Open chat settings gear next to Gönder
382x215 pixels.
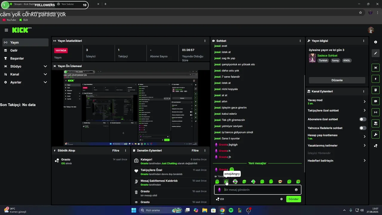(x=281, y=199)
